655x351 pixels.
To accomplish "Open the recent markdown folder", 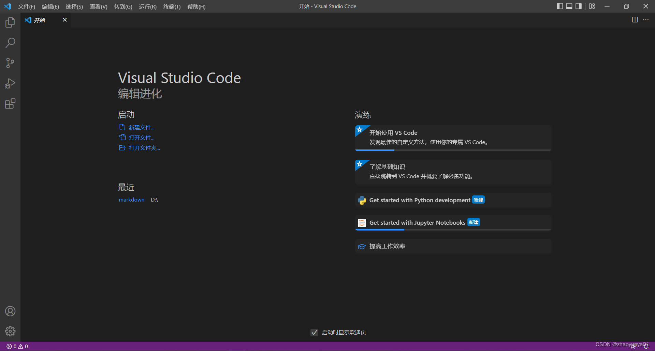I will 132,200.
